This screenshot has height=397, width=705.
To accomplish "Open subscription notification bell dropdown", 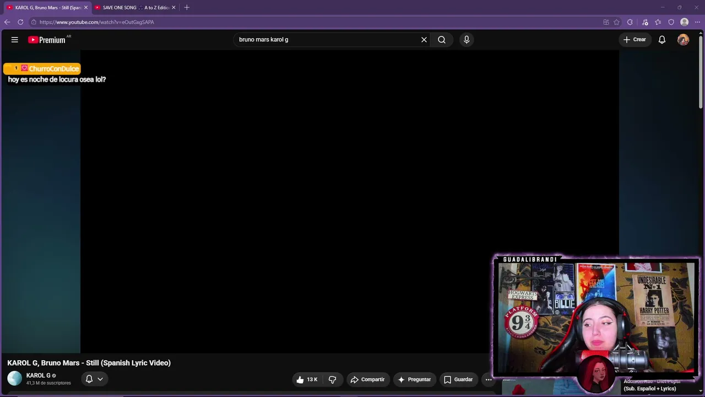I will 94,379.
